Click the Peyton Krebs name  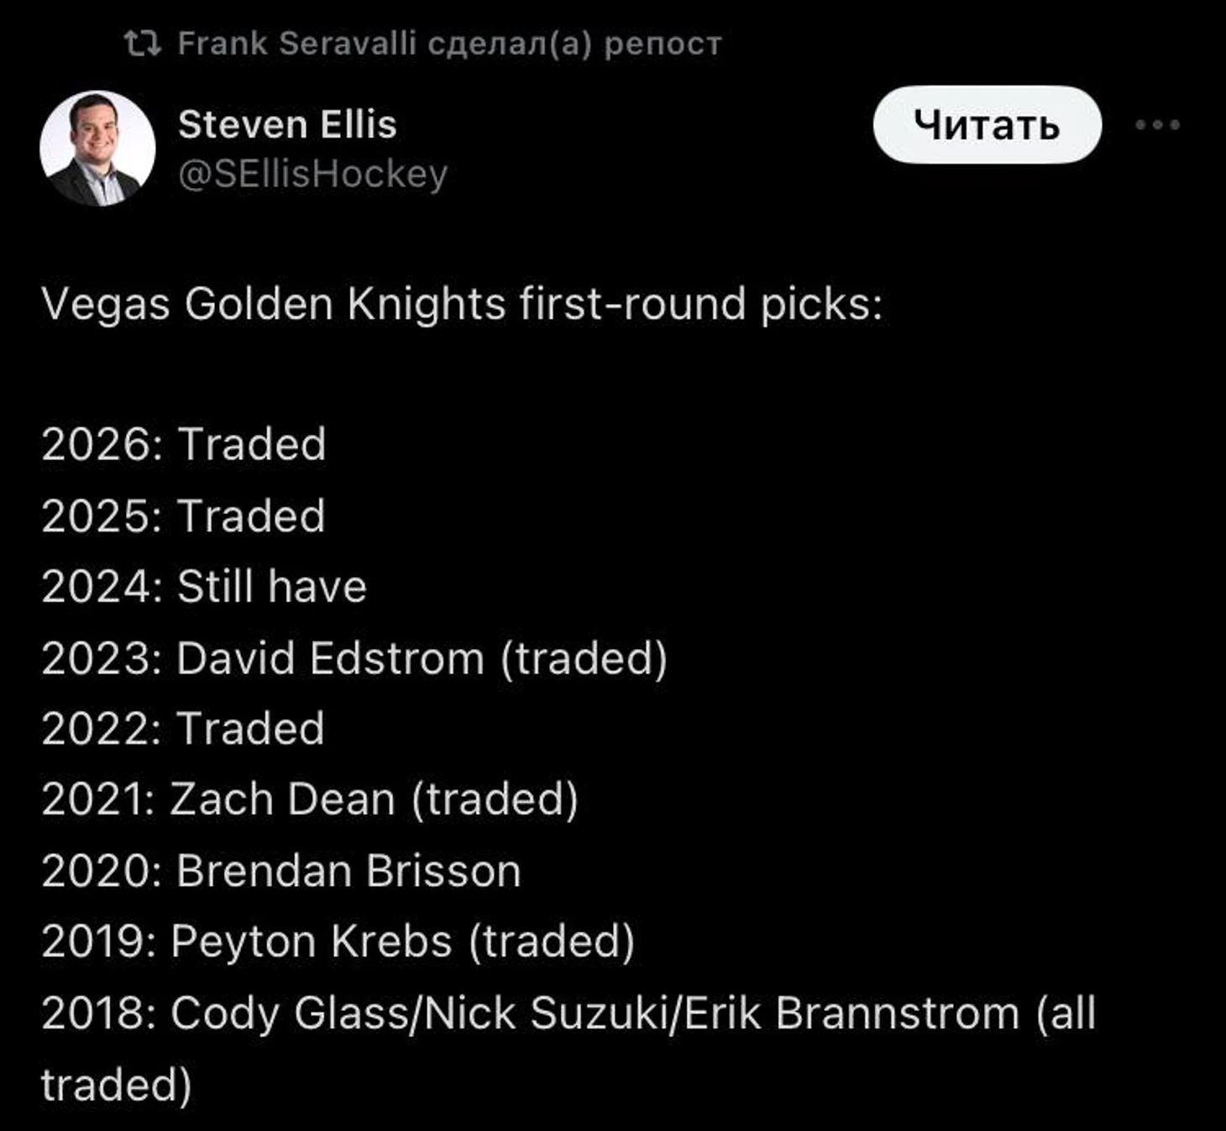pos(311,940)
